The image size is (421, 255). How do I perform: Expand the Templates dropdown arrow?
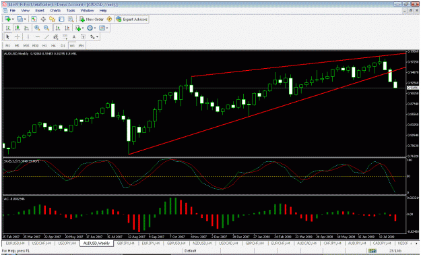[107, 28]
